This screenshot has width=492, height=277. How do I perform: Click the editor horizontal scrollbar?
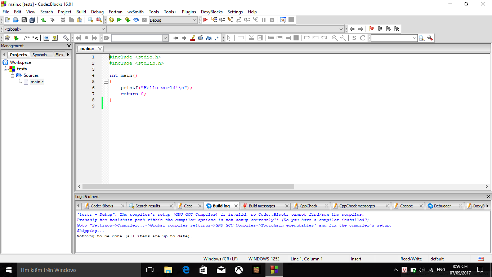click(188, 187)
